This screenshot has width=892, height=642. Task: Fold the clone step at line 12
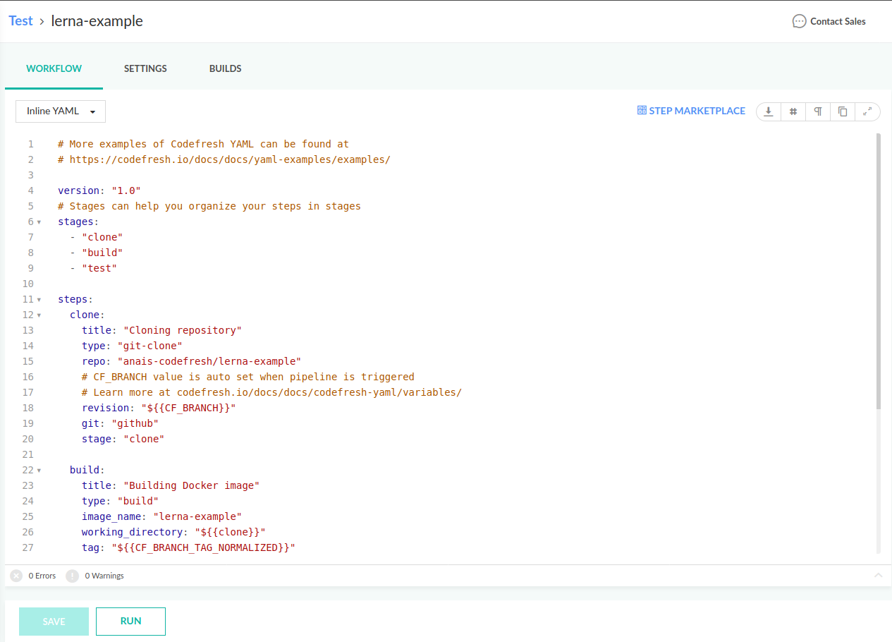click(x=39, y=315)
